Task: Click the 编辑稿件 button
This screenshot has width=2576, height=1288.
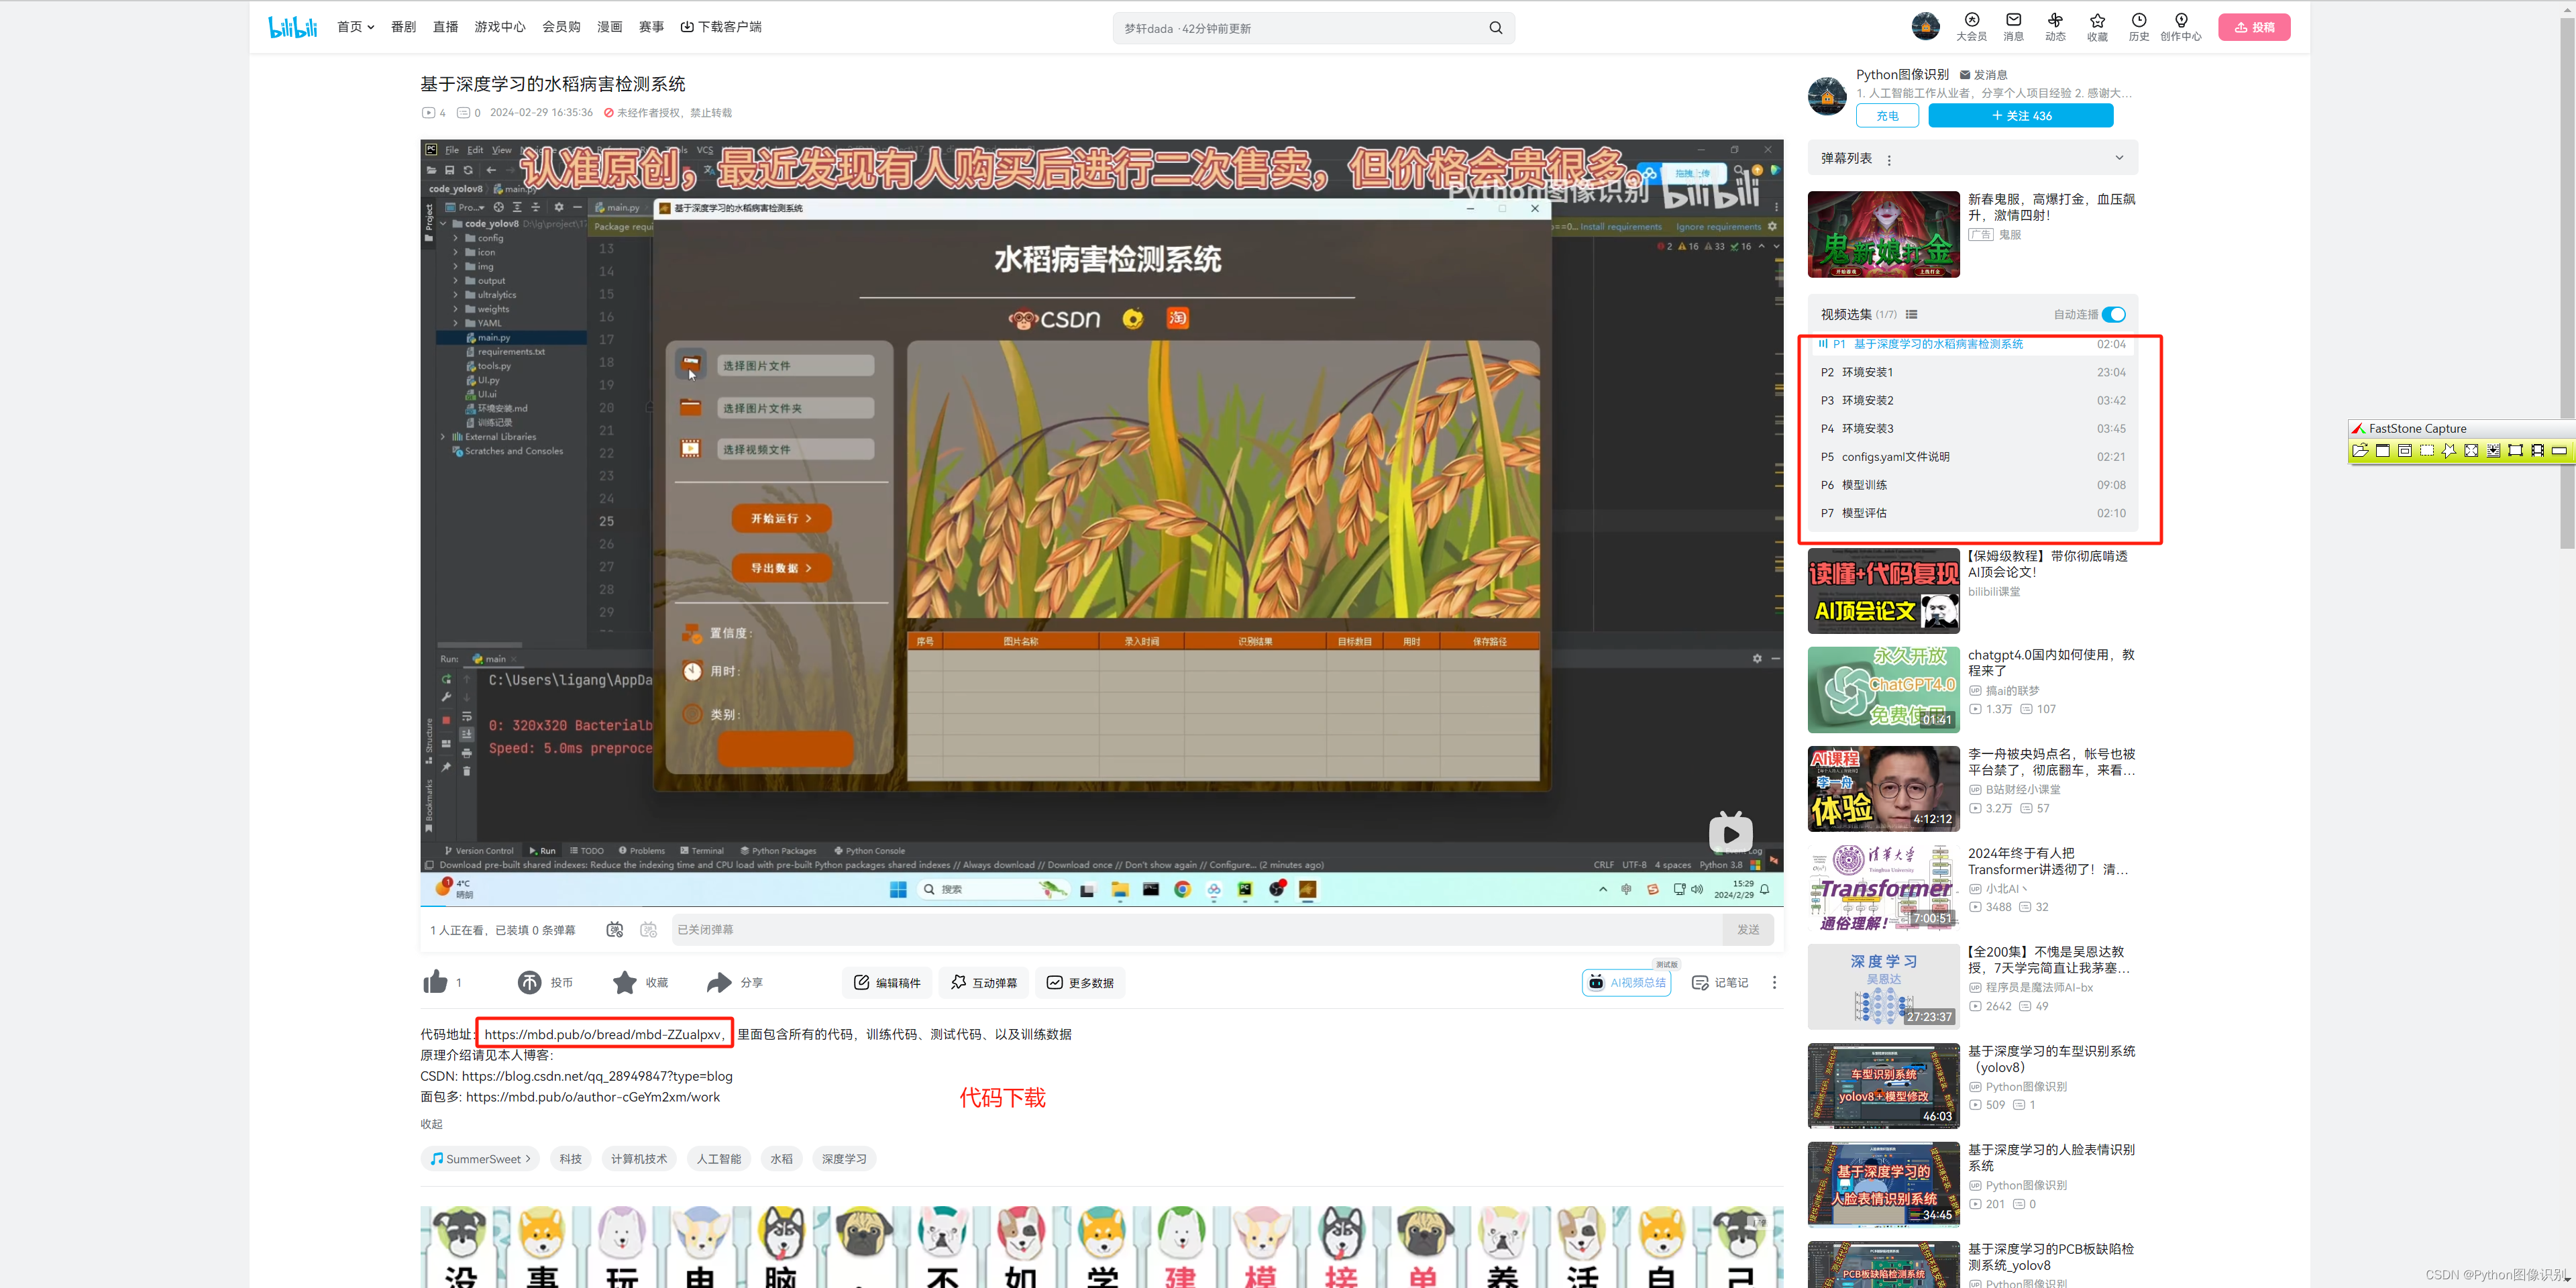Action: point(887,983)
